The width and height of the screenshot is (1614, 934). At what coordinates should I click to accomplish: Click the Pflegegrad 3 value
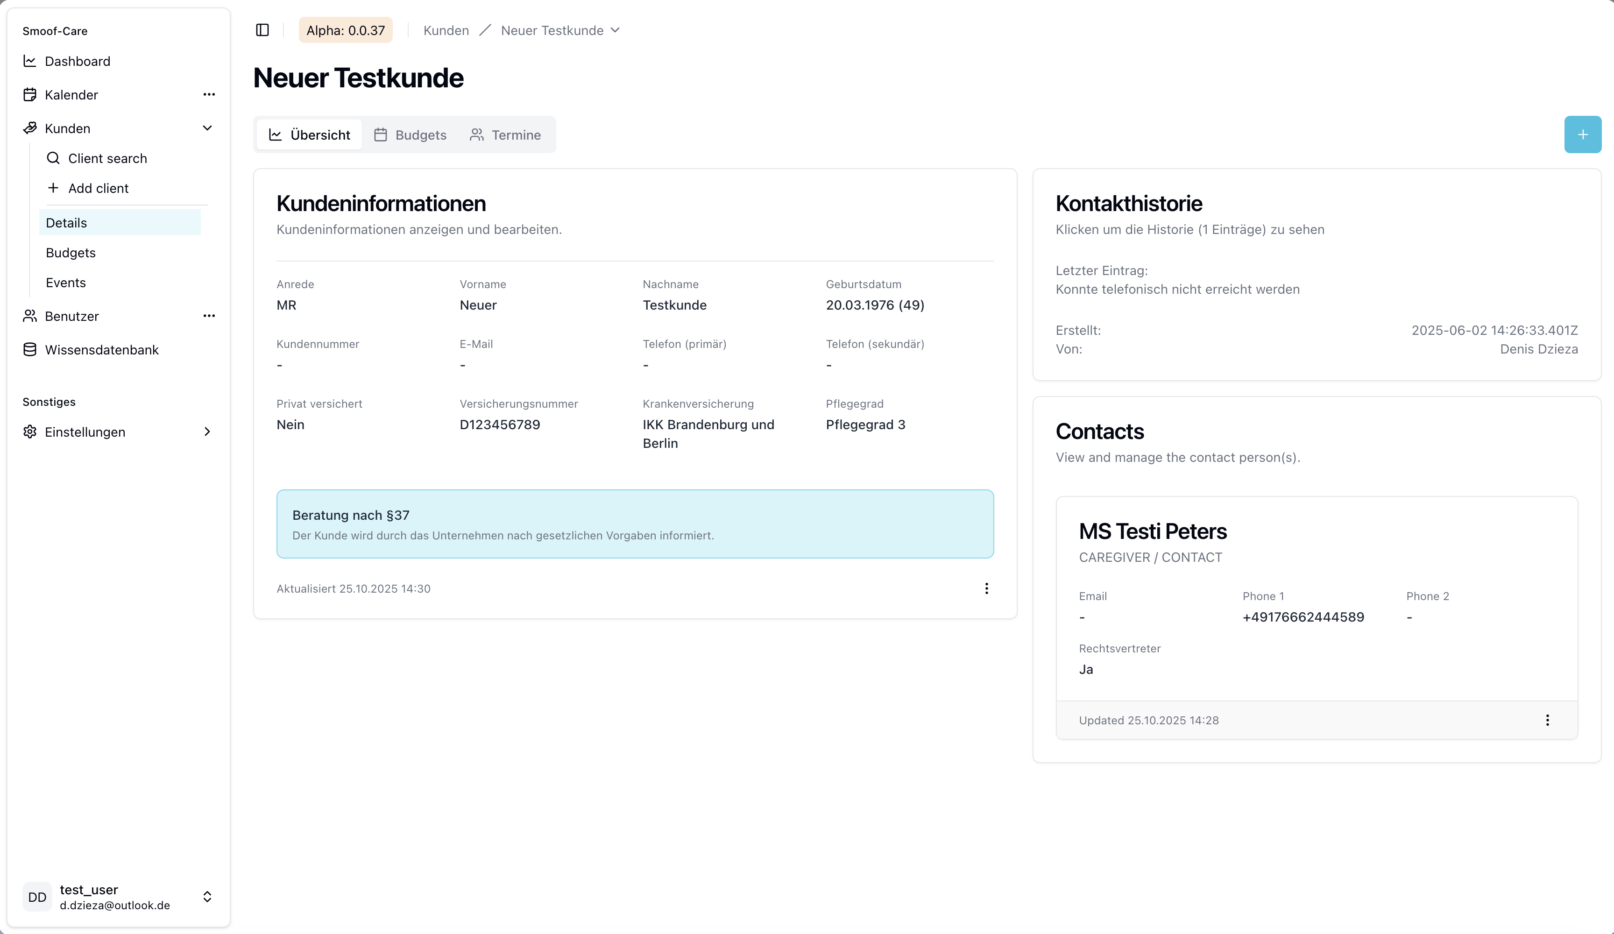(865, 424)
